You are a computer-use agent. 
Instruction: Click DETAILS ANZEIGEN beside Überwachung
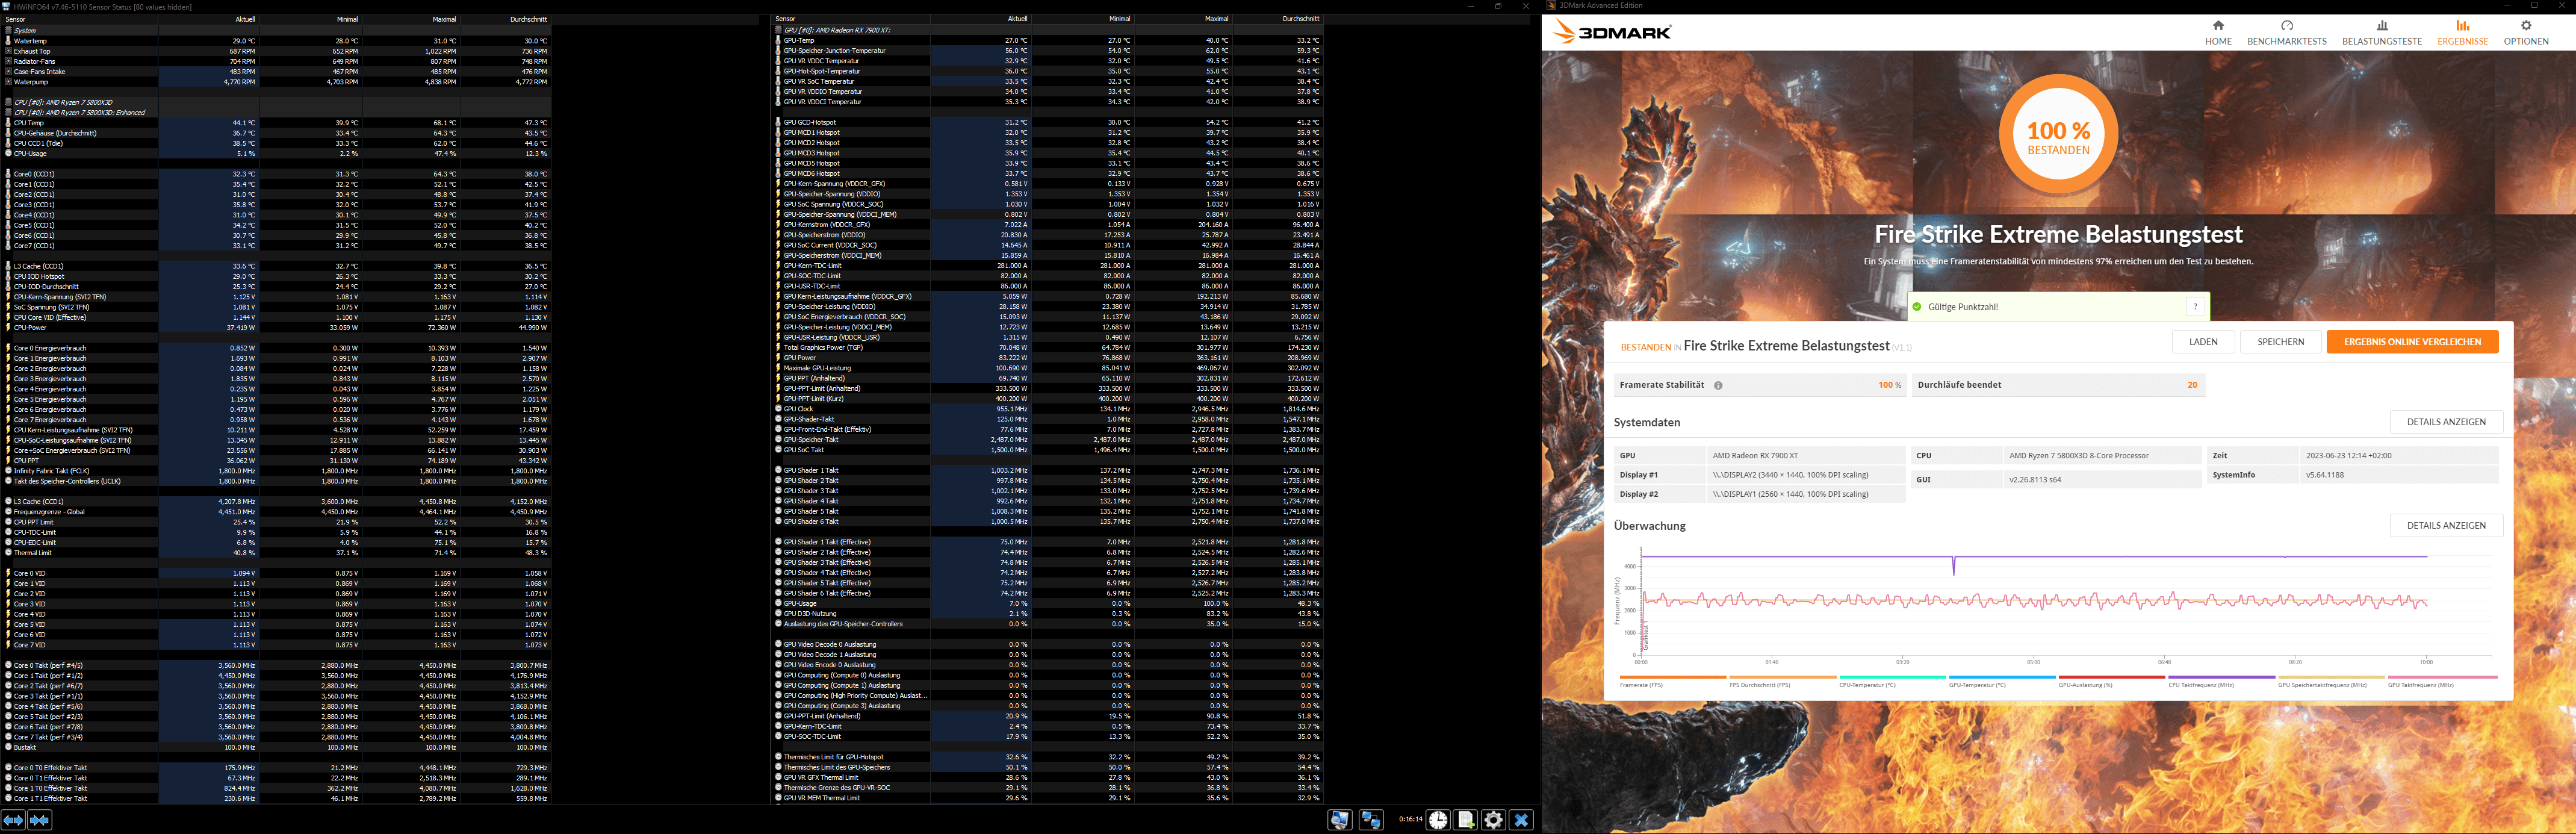tap(2446, 526)
